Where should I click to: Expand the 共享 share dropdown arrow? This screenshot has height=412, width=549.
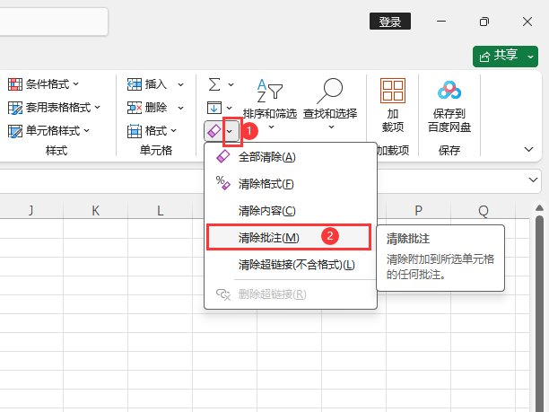(x=531, y=57)
